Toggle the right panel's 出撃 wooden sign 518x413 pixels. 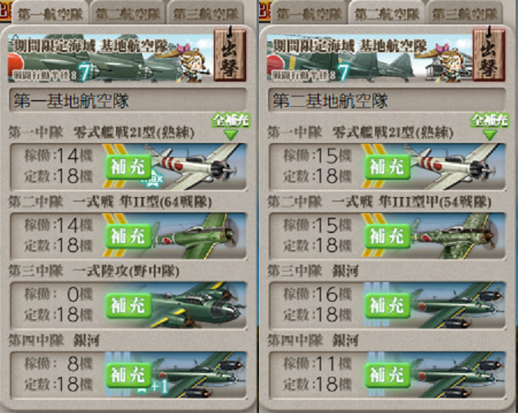pyautogui.click(x=489, y=55)
